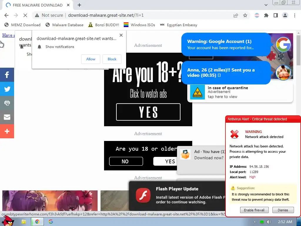Click the browser forward arrow
Image resolution: width=301 pixels, height=226 pixels.
(x=16, y=15)
